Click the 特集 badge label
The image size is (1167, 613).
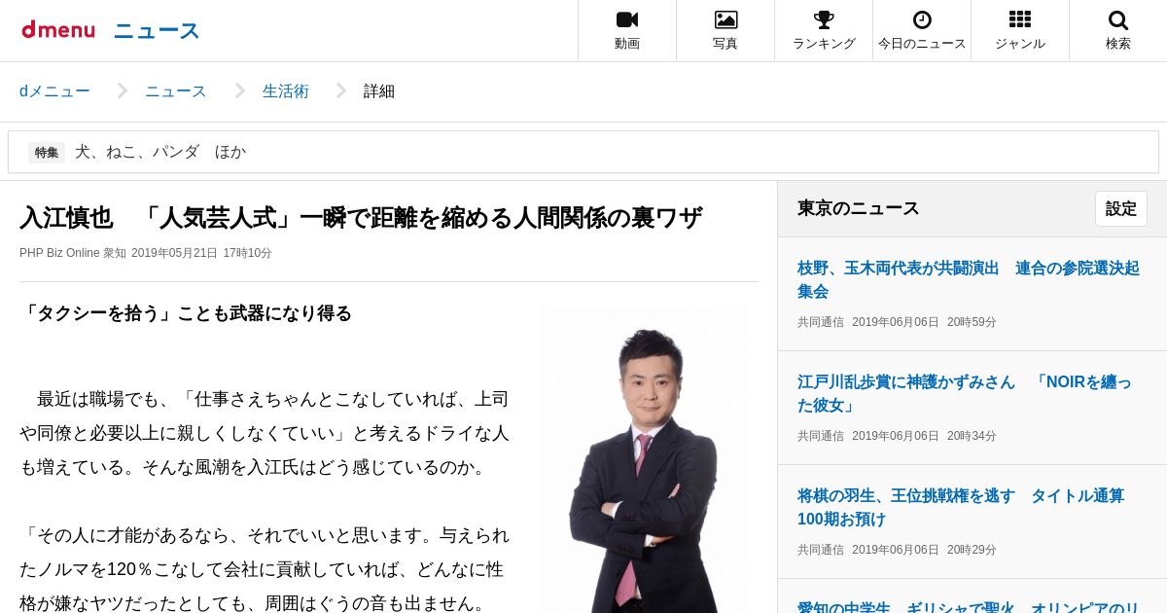pos(47,153)
